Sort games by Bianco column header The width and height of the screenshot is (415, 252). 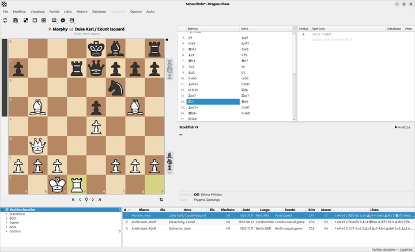(144, 210)
